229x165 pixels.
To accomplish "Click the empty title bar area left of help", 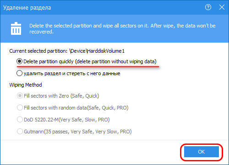I will click(127, 7).
